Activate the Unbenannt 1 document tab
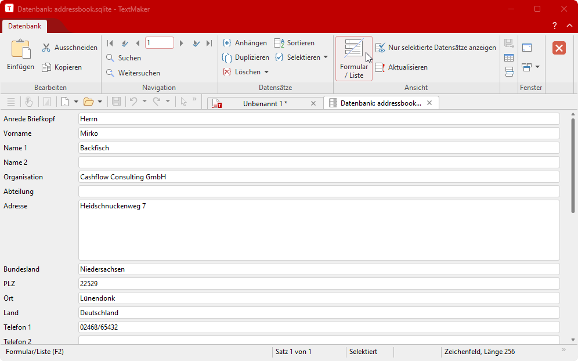The image size is (578, 361). [264, 103]
